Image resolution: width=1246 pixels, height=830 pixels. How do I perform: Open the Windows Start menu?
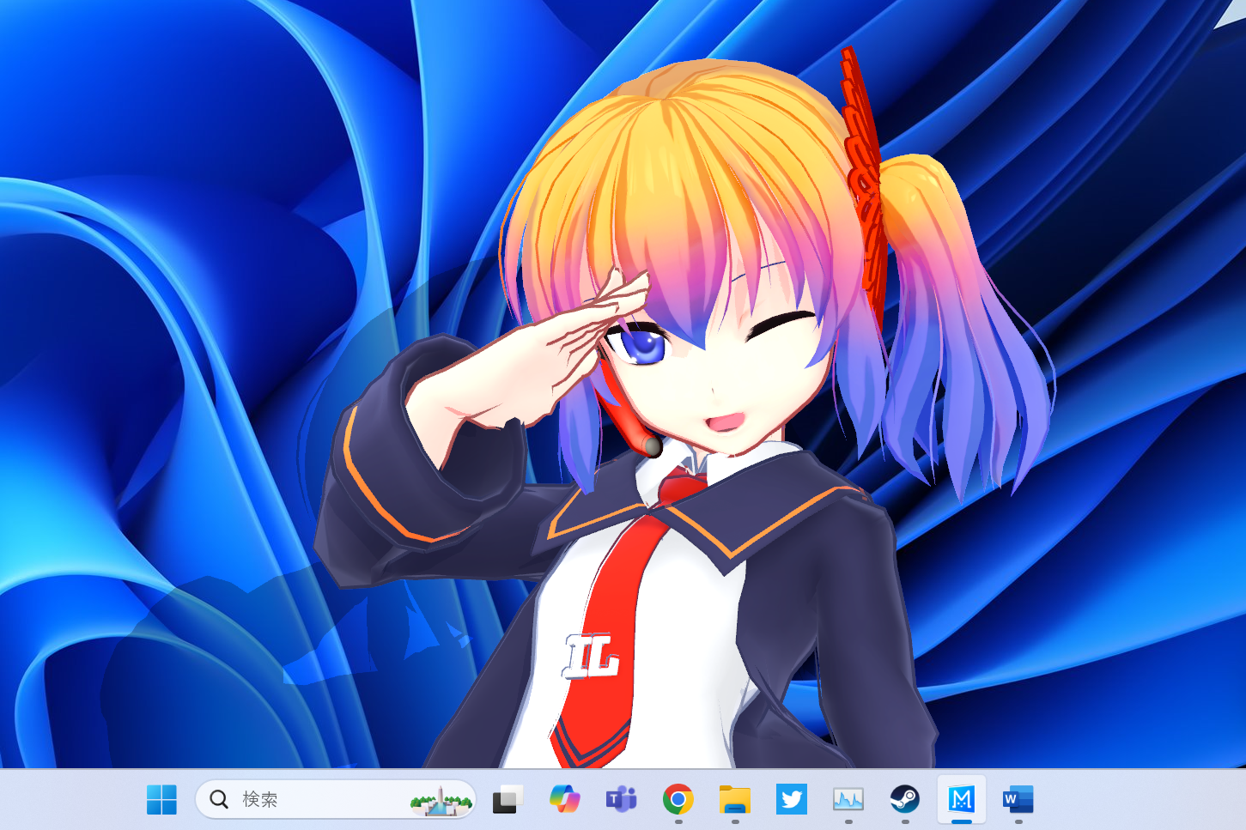coord(161,799)
